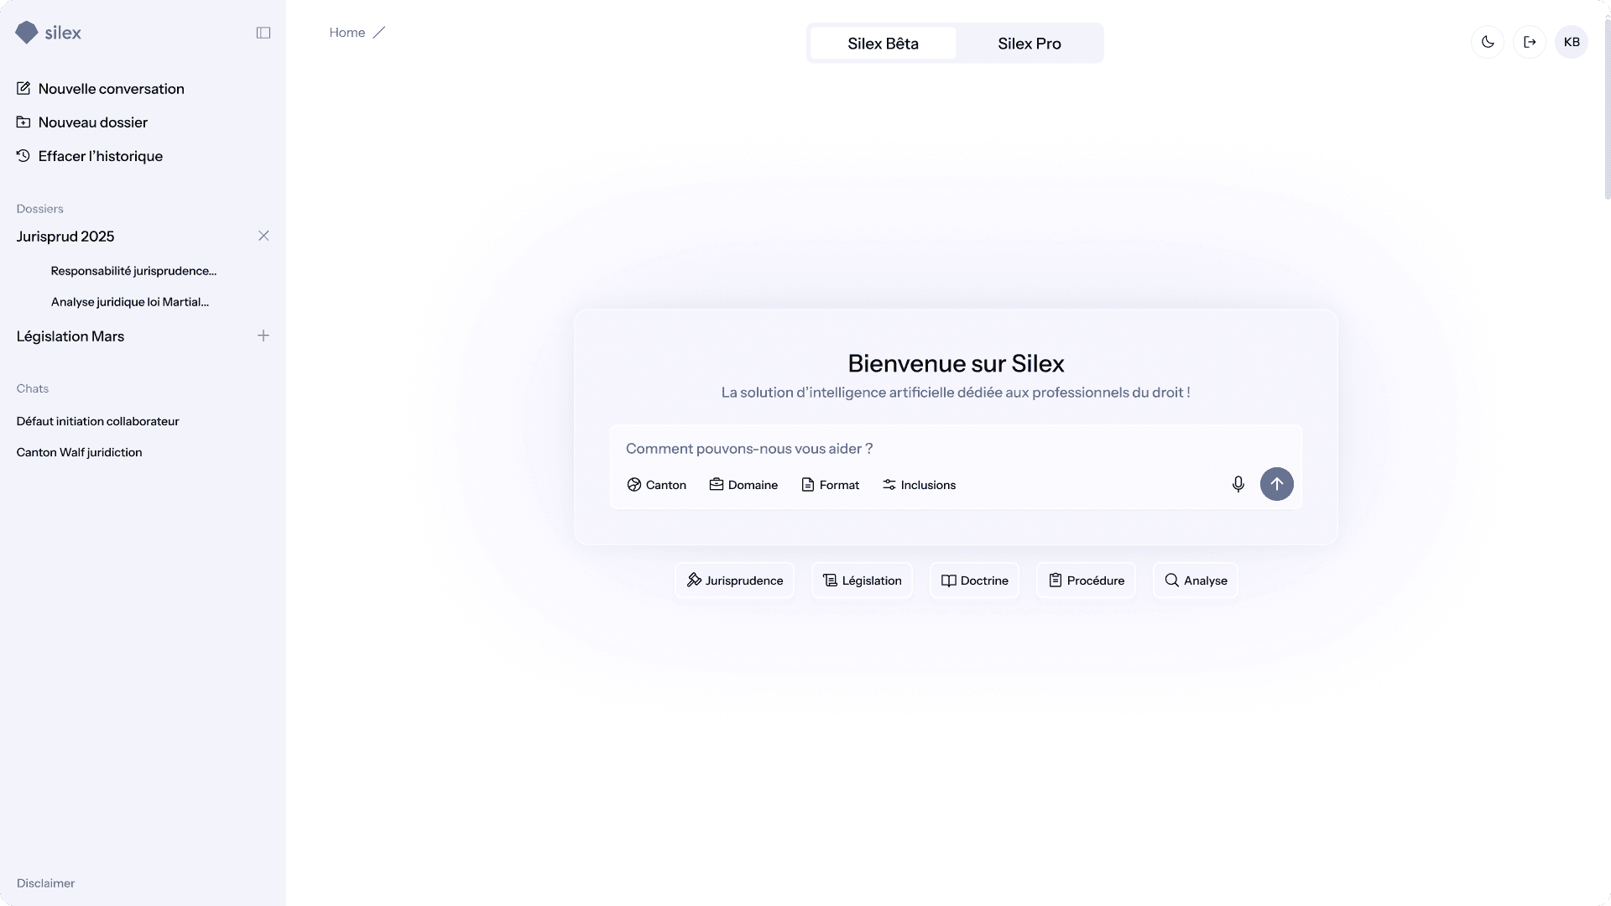Click the Disclaimer link
The image size is (1611, 906).
(45, 883)
